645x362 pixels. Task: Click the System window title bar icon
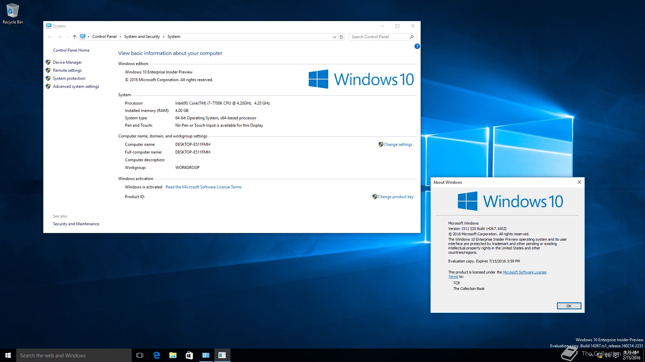point(49,26)
